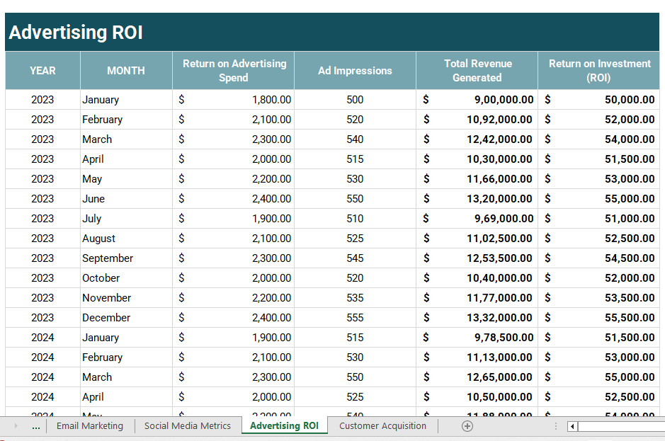This screenshot has width=665, height=441.
Task: Click the hidden sheets ellipsis button
Action: 36,426
